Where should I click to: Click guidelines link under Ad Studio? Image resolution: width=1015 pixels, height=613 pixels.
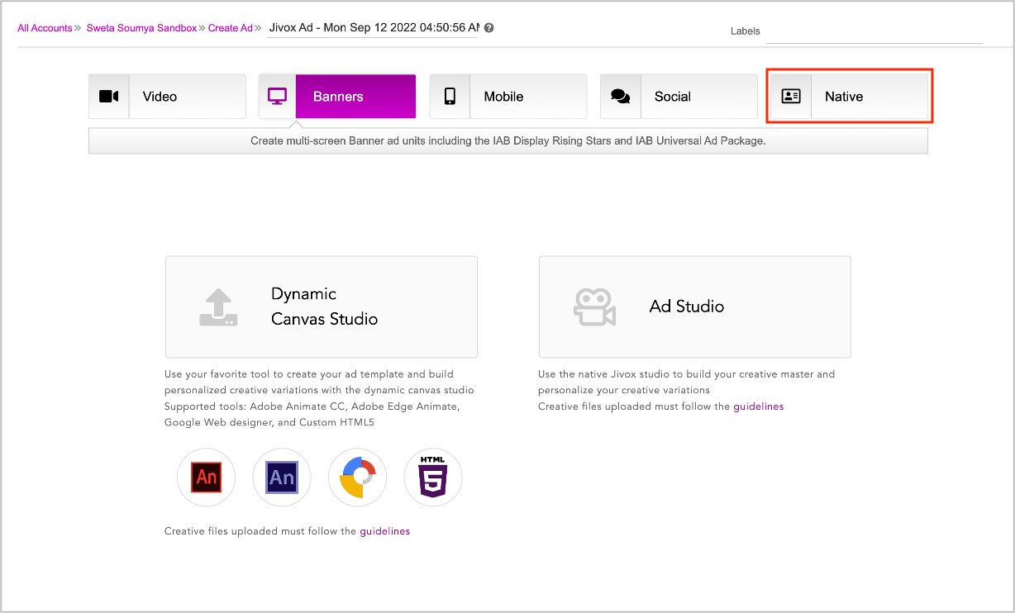tap(758, 406)
